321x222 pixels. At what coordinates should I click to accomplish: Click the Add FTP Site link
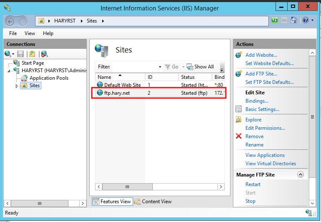coord(261,74)
